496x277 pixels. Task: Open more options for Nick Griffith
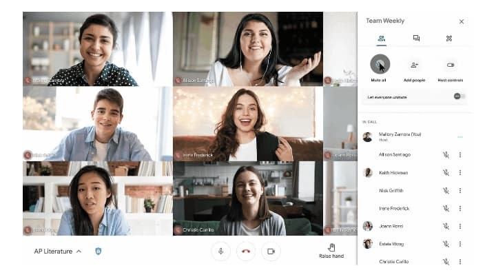point(460,191)
